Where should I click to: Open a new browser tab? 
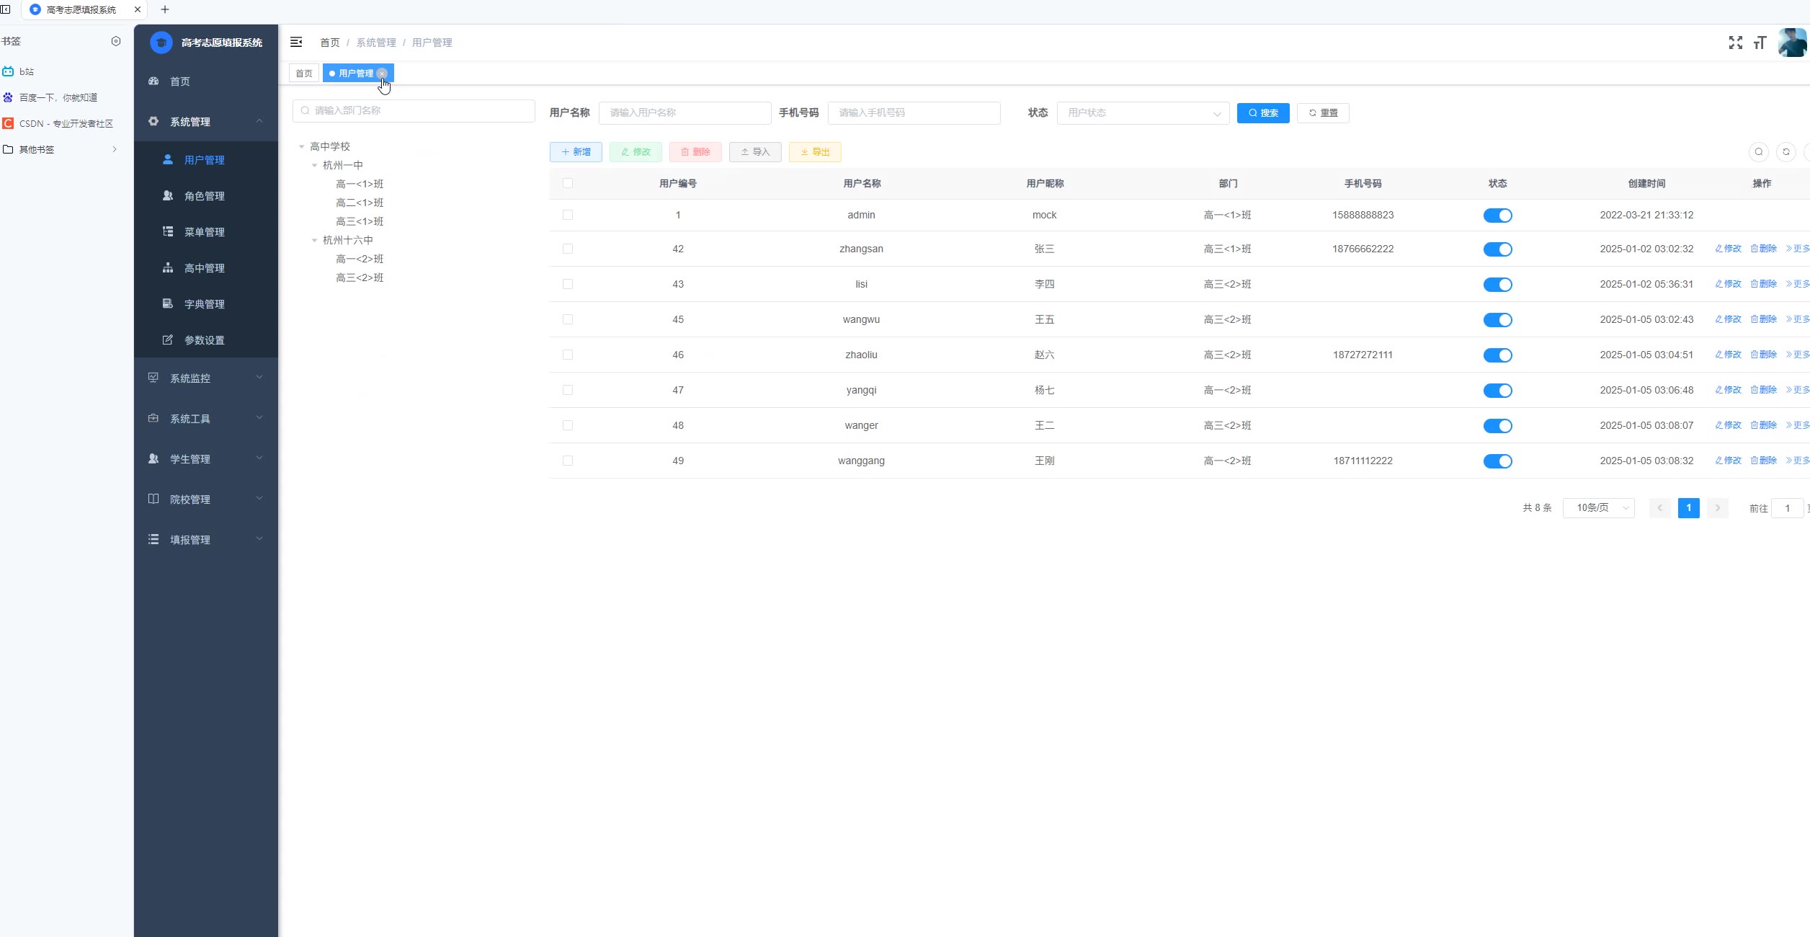165,9
